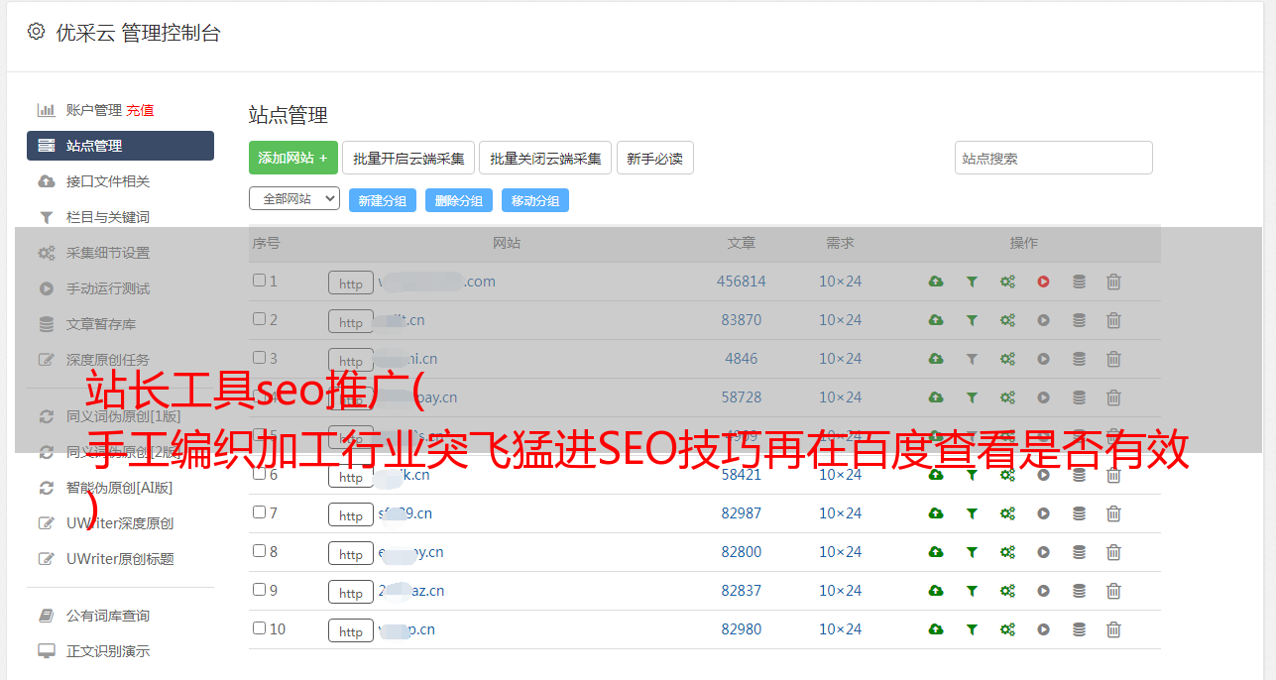
Task: Tick the checkbox for site row 10
Action: [259, 628]
